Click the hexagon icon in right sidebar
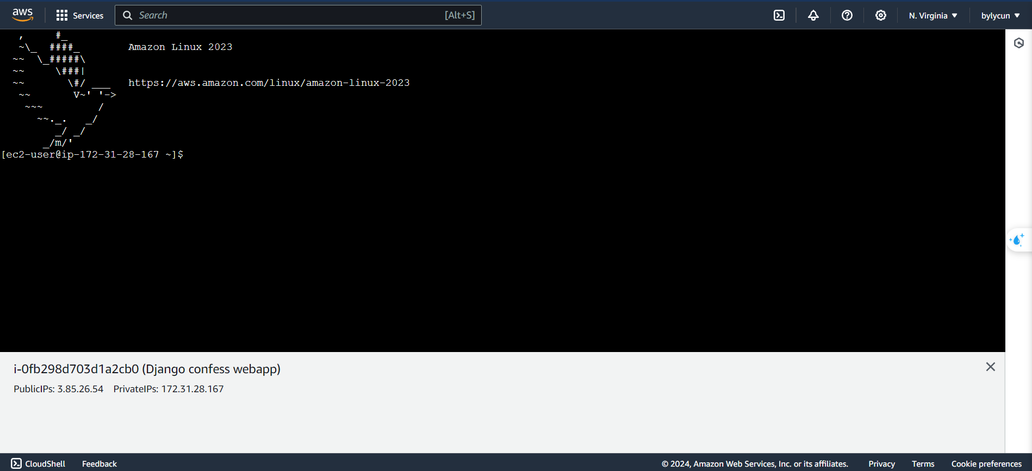The height and width of the screenshot is (471, 1032). 1019,43
